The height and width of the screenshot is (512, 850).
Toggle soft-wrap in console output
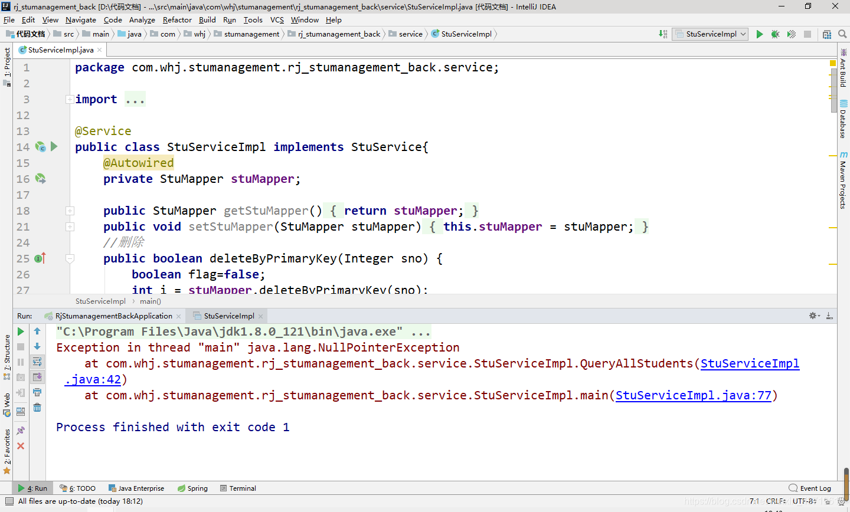(37, 362)
